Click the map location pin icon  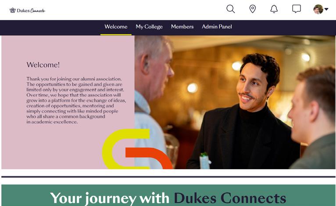tap(253, 9)
